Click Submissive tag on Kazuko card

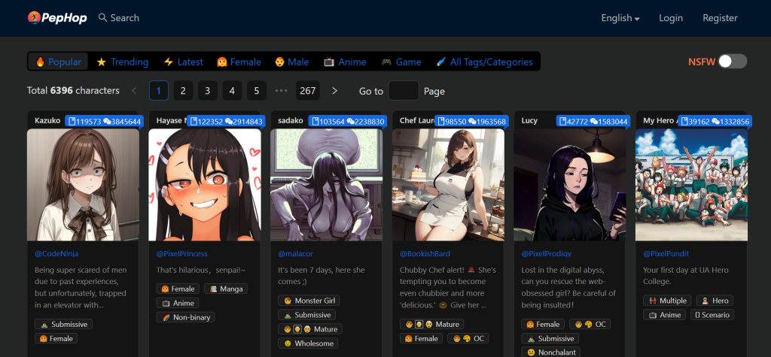(x=63, y=324)
